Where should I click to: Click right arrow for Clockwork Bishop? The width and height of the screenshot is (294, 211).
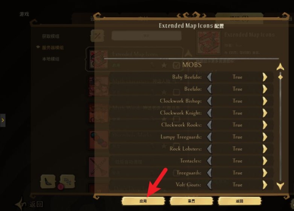(265, 101)
